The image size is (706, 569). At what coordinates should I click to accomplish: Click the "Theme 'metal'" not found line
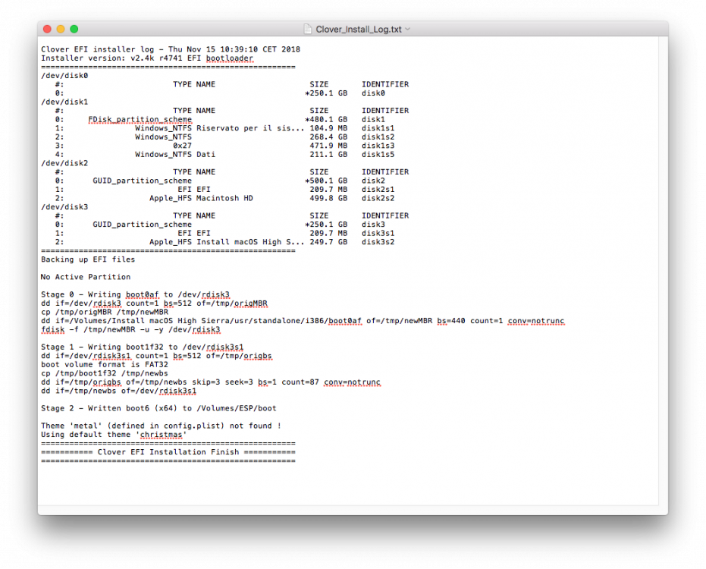162,426
